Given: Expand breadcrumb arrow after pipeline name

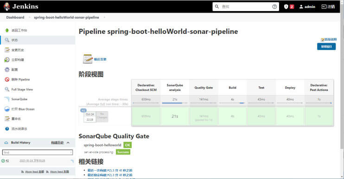Looking at the screenshot, I should pos(104,17).
